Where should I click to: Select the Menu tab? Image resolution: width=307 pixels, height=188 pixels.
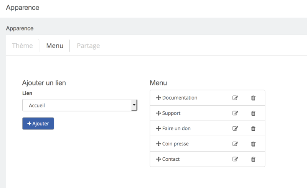point(54,46)
